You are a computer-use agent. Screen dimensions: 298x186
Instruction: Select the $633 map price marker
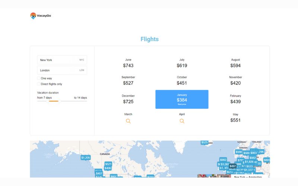pos(249,166)
